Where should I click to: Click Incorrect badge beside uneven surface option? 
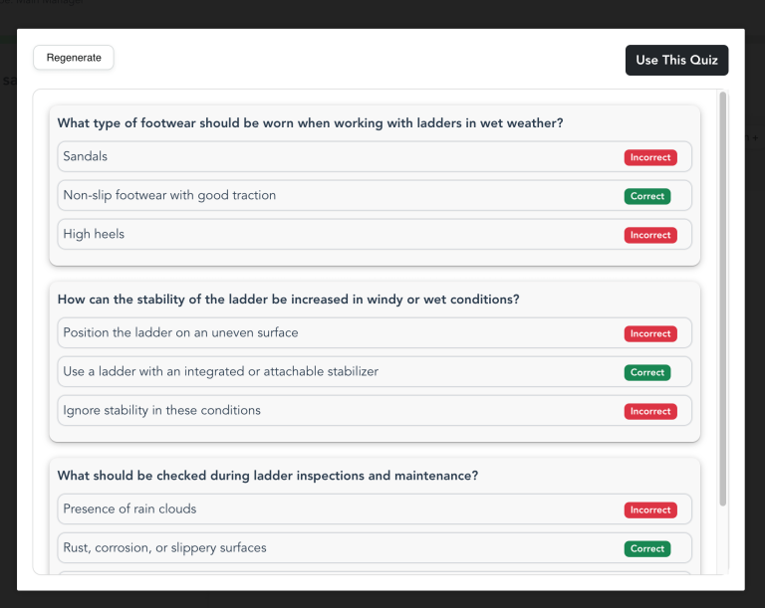pyautogui.click(x=650, y=333)
